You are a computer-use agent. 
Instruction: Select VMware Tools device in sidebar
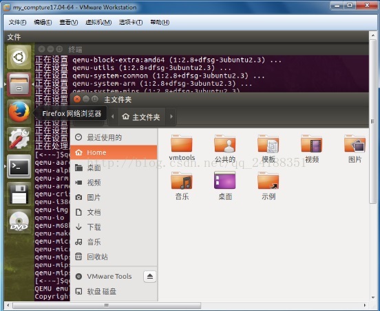pos(107,276)
